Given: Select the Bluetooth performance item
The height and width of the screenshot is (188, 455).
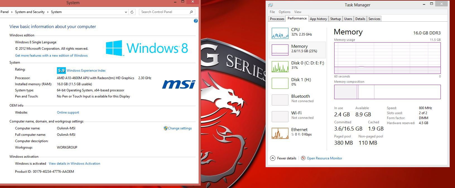Looking at the screenshot, I should (x=297, y=100).
